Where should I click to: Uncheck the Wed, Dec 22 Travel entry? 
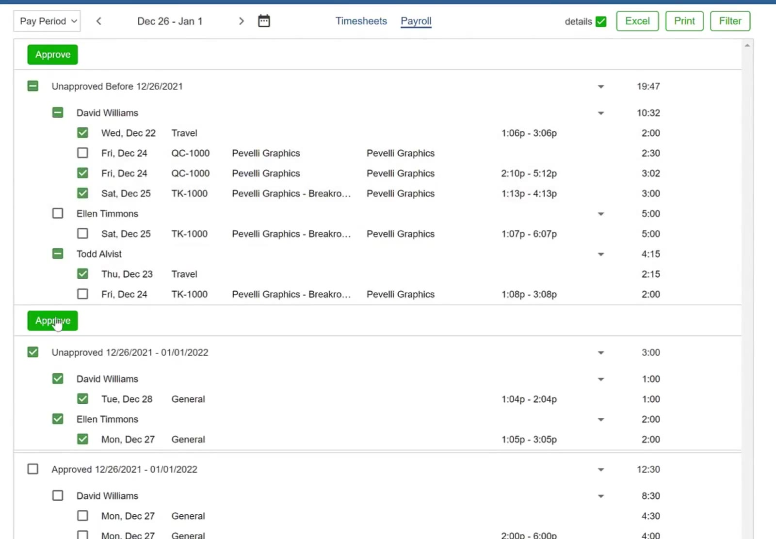82,133
